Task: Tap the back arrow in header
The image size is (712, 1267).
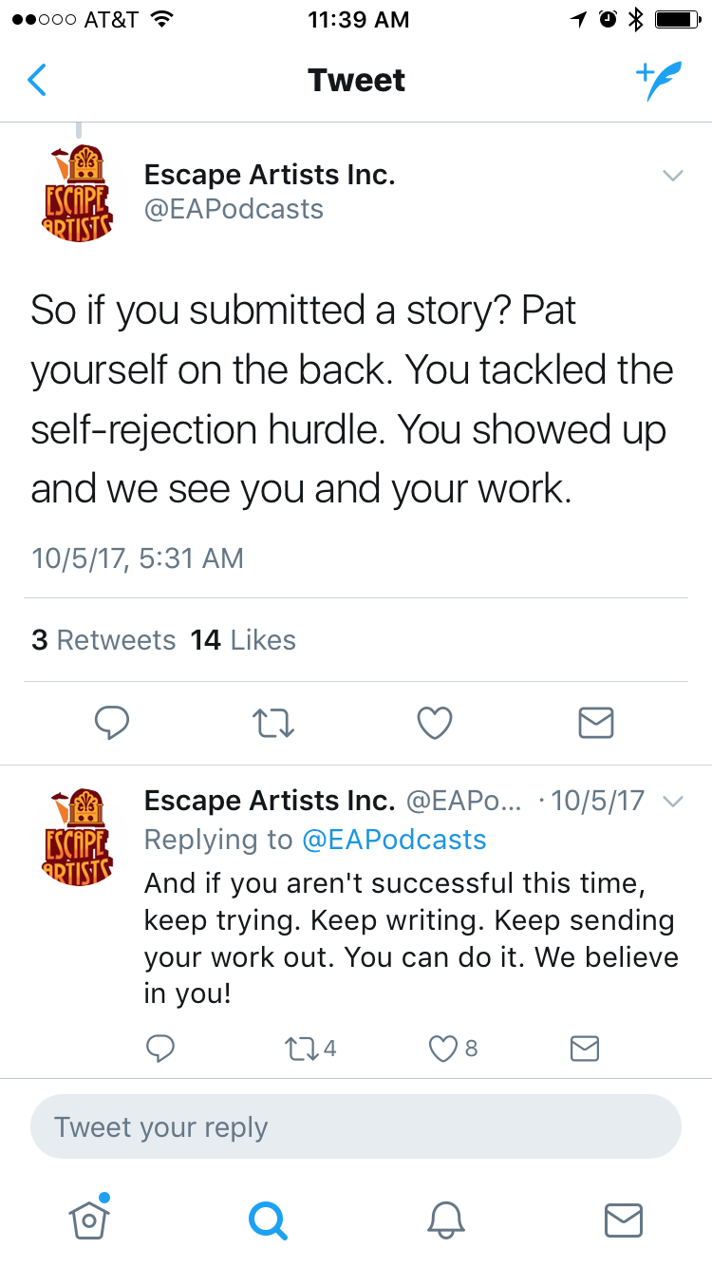Action: [37, 81]
